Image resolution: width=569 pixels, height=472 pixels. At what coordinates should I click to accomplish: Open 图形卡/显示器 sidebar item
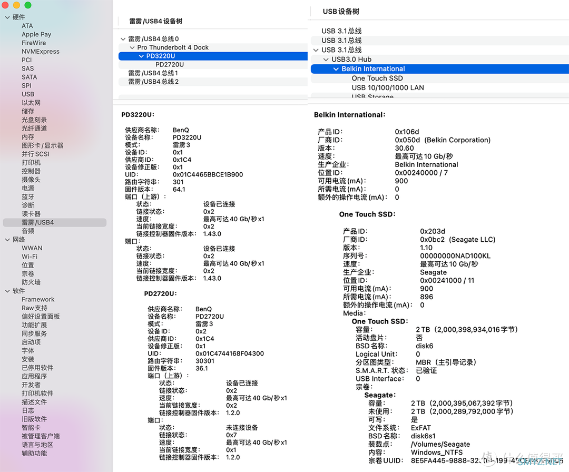click(x=43, y=145)
